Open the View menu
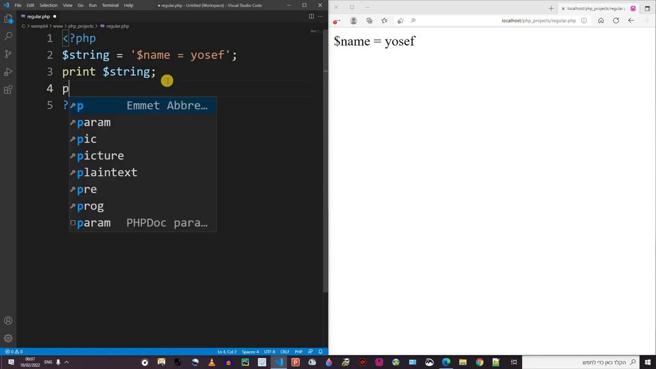Screen dimensions: 656x369 [x=67, y=5]
